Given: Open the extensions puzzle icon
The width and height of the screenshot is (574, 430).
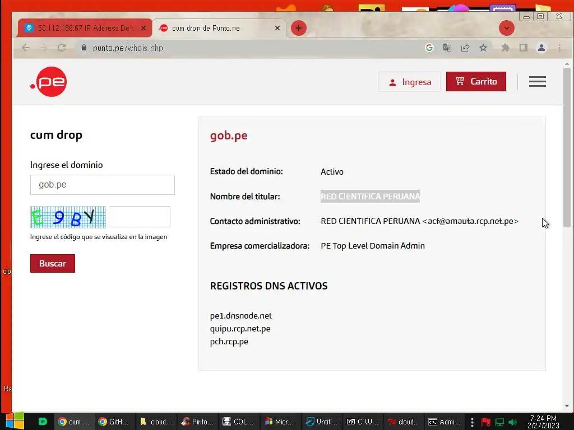Looking at the screenshot, I should click(506, 48).
